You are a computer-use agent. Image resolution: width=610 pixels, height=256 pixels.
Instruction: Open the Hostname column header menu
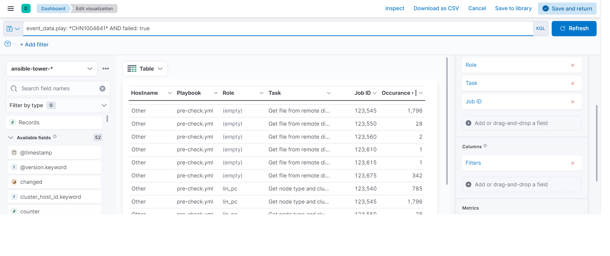coord(170,93)
